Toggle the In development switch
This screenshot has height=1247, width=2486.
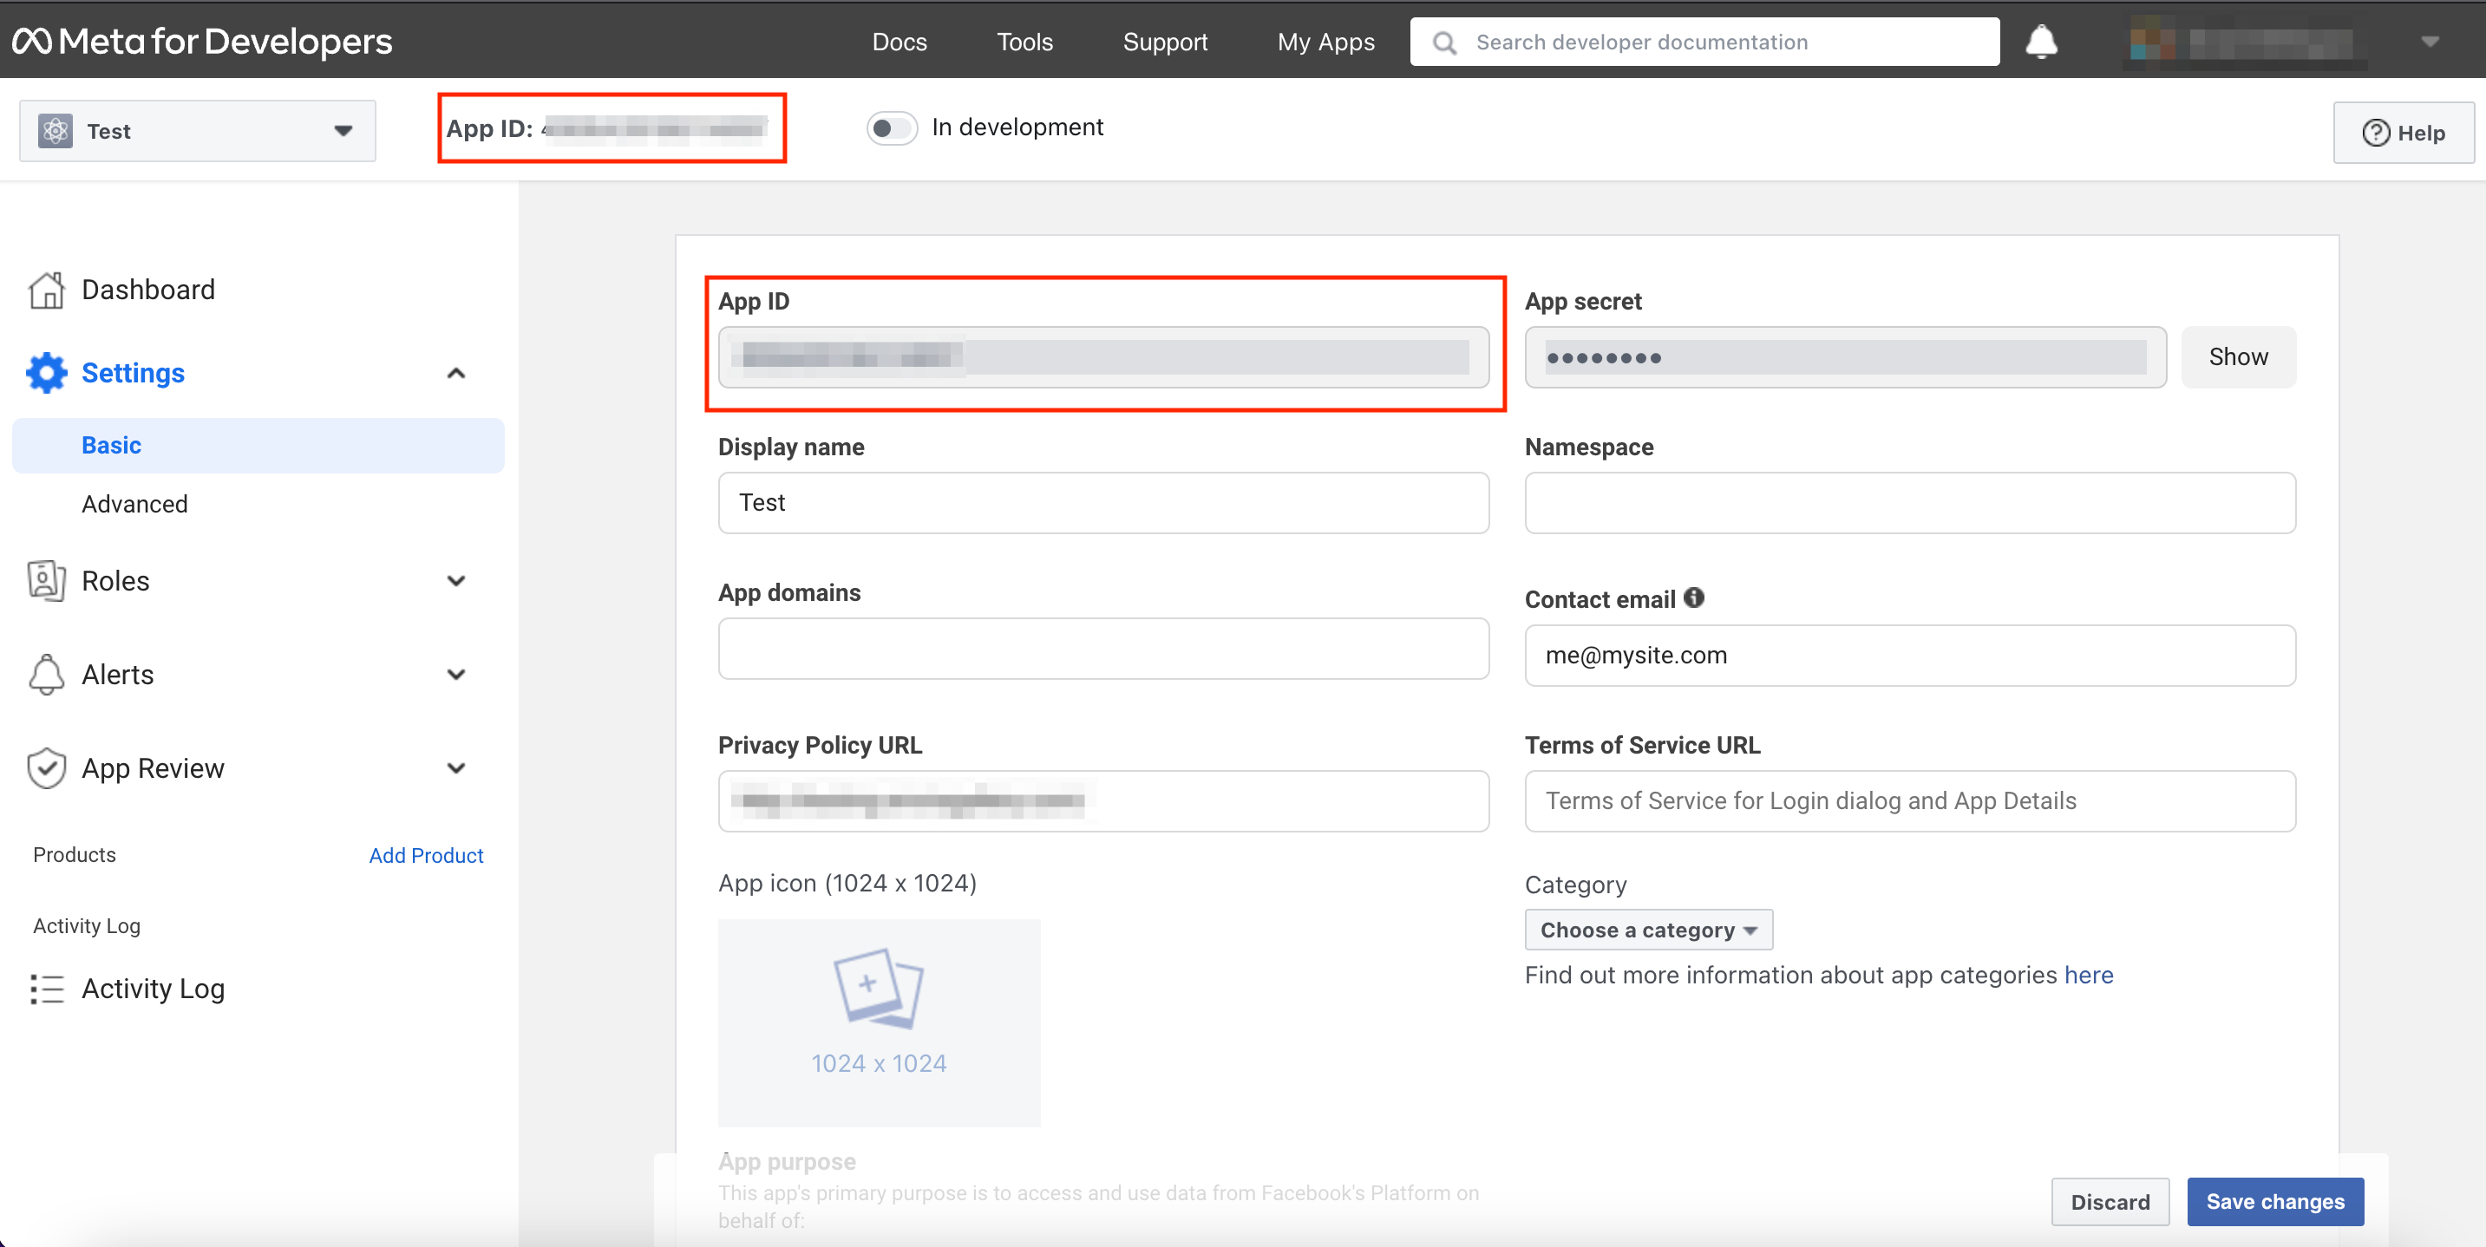pos(891,128)
